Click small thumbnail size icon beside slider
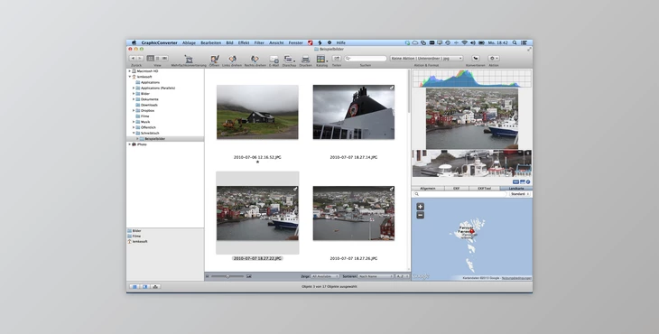The image size is (659, 334). pyautogui.click(x=208, y=276)
